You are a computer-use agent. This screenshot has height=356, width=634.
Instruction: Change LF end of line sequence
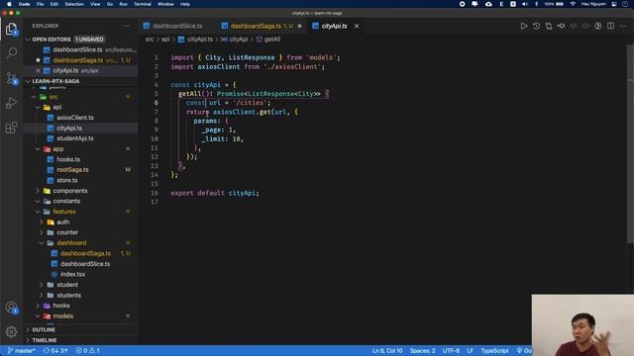[x=470, y=351]
